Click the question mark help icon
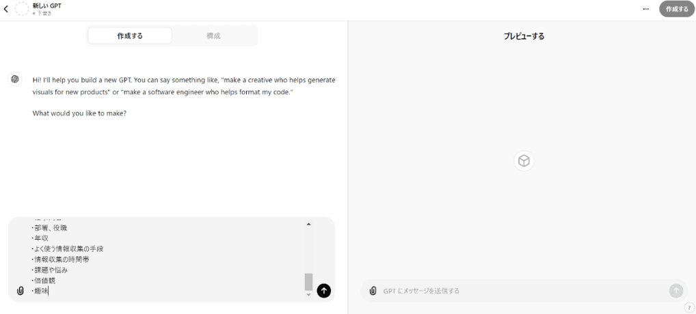This screenshot has width=696, height=314. tap(689, 307)
